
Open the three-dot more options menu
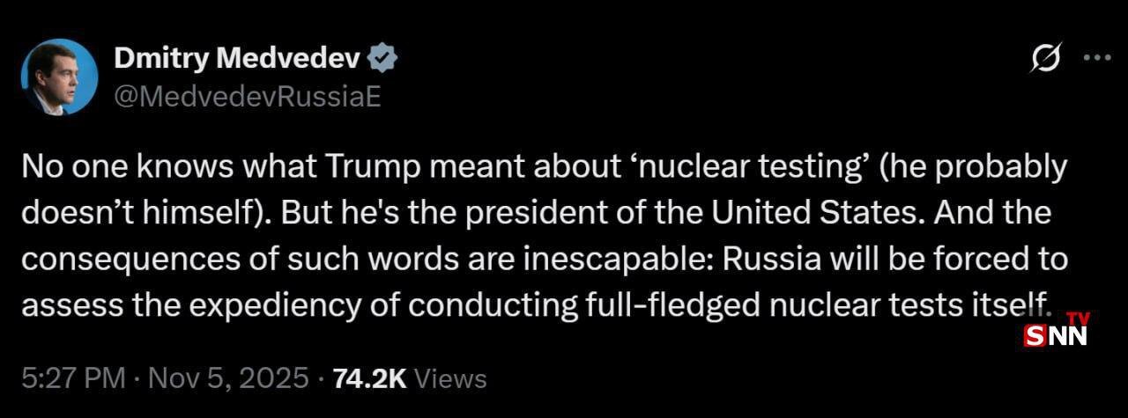(1096, 58)
